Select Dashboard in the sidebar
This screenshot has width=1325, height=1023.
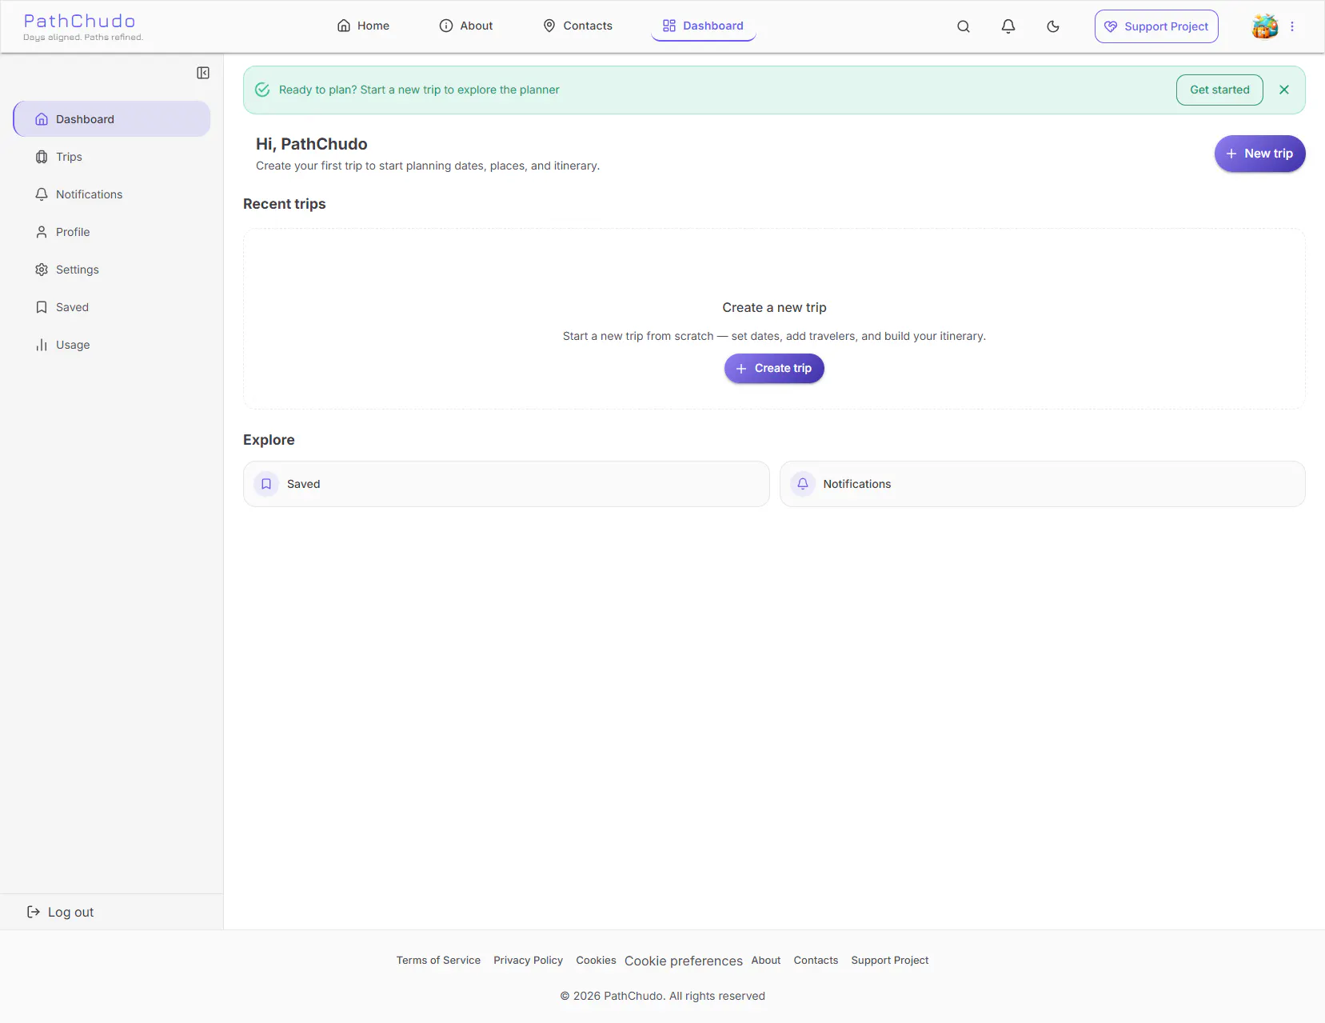pyautogui.click(x=112, y=119)
